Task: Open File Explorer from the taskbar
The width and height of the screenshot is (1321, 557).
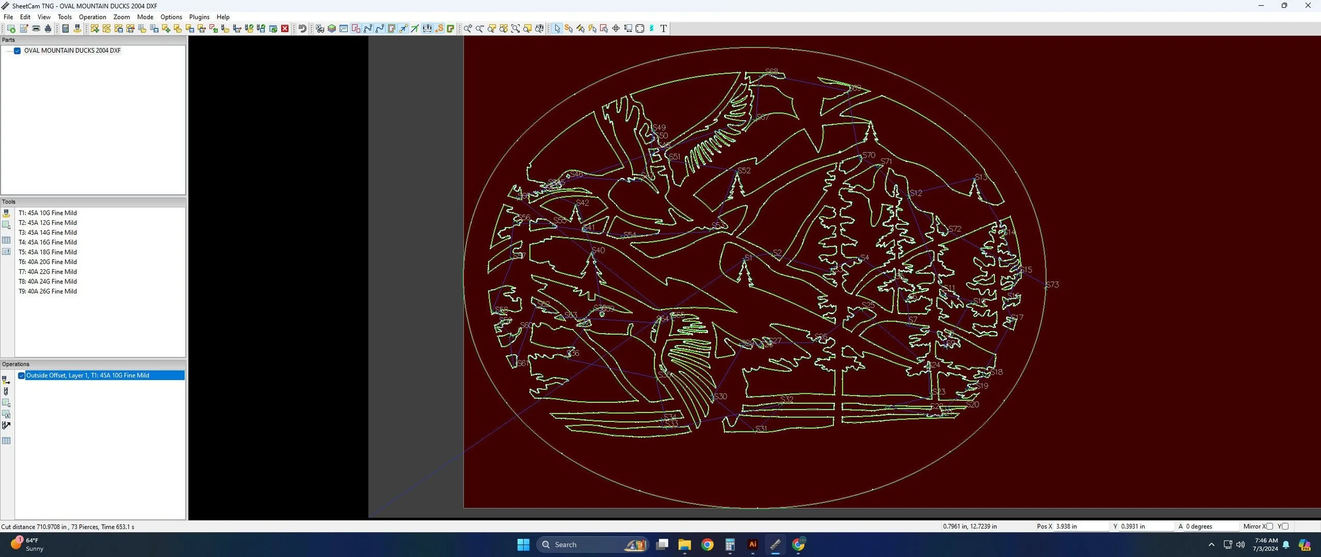Action: pos(684,544)
